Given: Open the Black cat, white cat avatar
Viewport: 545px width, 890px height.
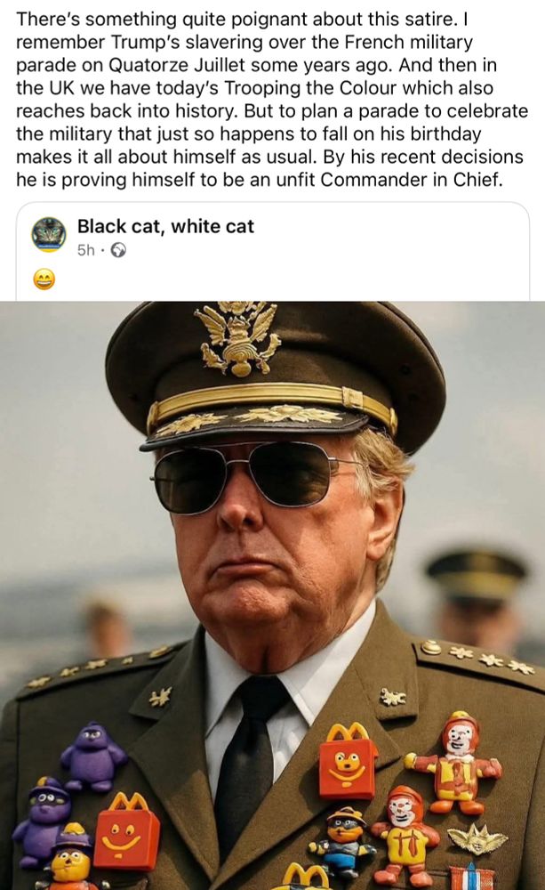Looking at the screenshot, I should pos(49,234).
